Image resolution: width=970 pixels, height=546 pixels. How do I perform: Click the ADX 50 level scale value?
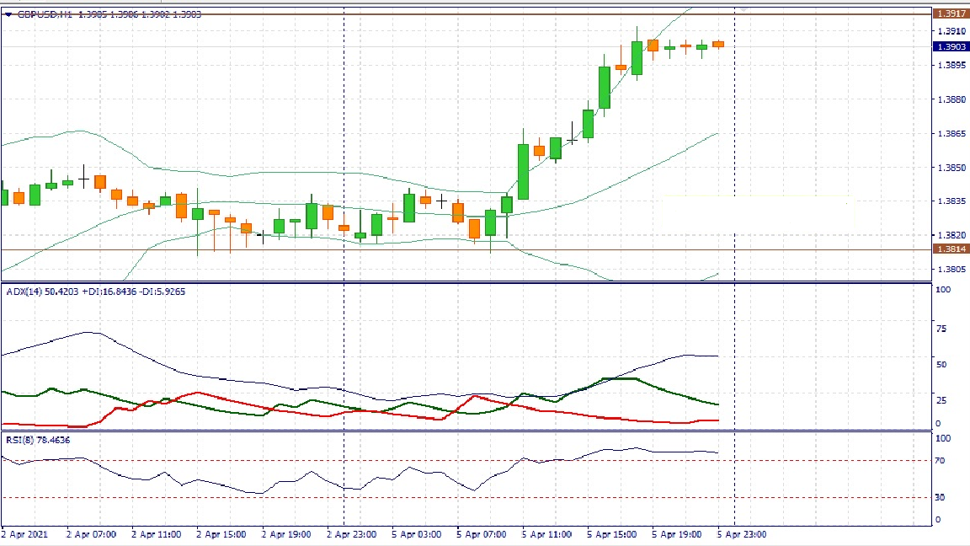coord(942,365)
